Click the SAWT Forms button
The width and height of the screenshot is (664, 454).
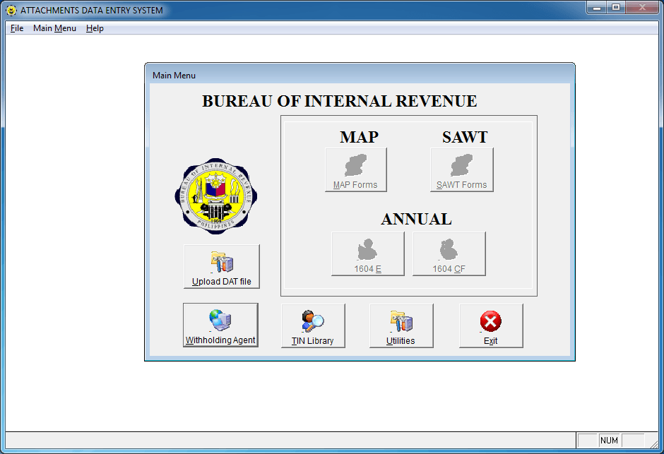461,169
